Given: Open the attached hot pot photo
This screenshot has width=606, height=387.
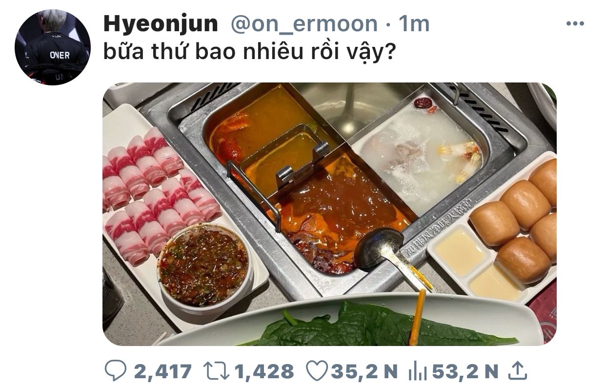Looking at the screenshot, I should pyautogui.click(x=329, y=214).
